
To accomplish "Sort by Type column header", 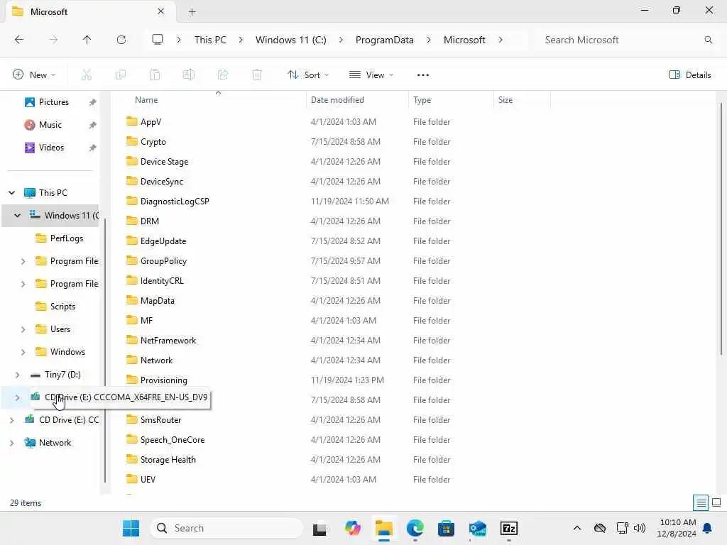I will coord(451,100).
